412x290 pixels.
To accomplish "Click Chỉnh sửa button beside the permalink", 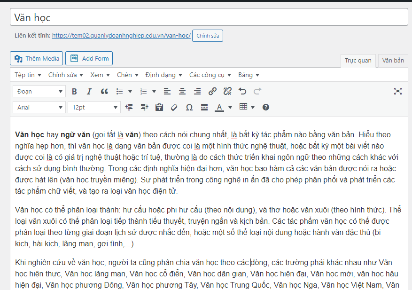I will click(207, 36).
